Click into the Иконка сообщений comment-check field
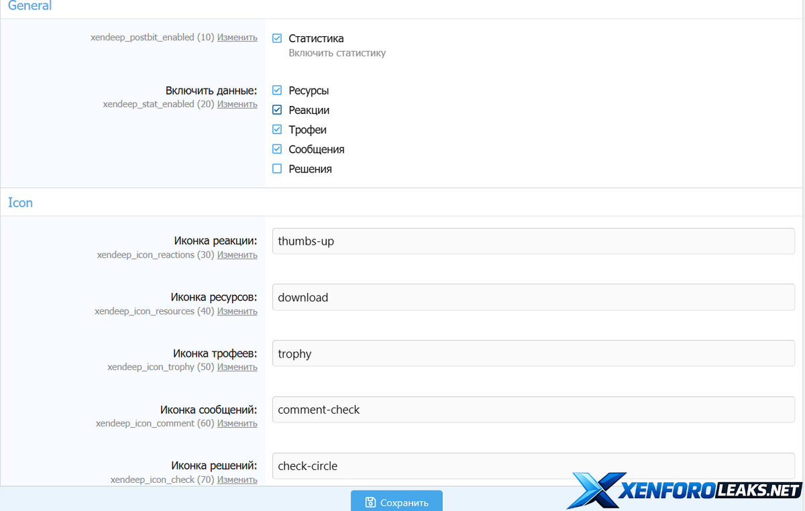 (x=533, y=410)
